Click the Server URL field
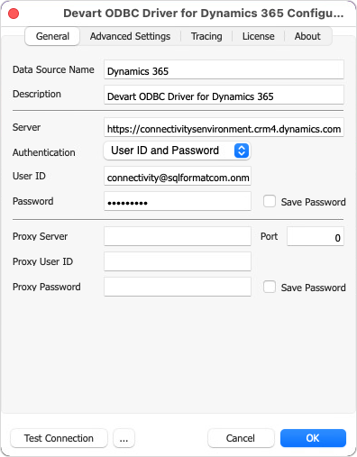Screen dimensions: 357x457 click(x=224, y=127)
